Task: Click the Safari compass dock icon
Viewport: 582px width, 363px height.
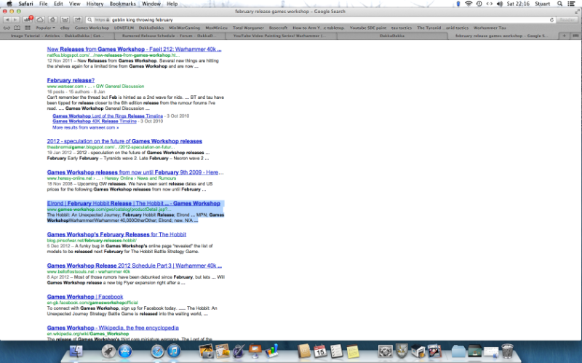Action: tap(157, 351)
